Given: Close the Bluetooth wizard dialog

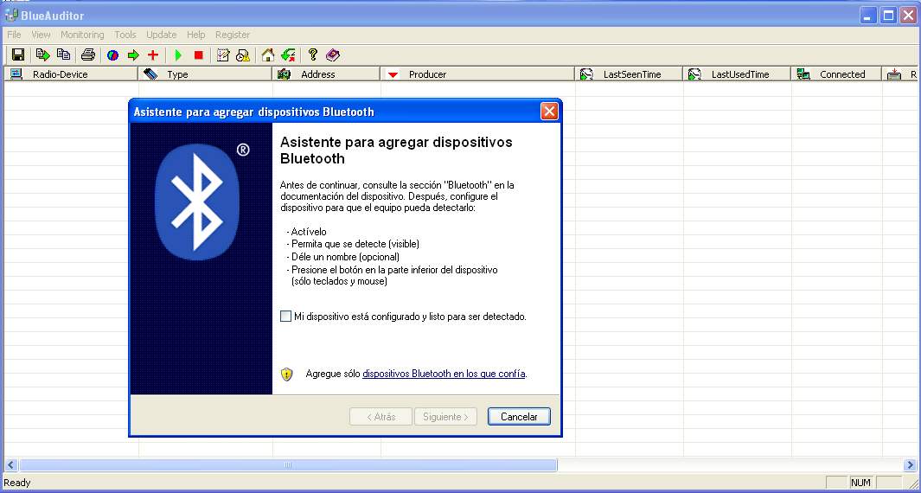Looking at the screenshot, I should point(549,111).
